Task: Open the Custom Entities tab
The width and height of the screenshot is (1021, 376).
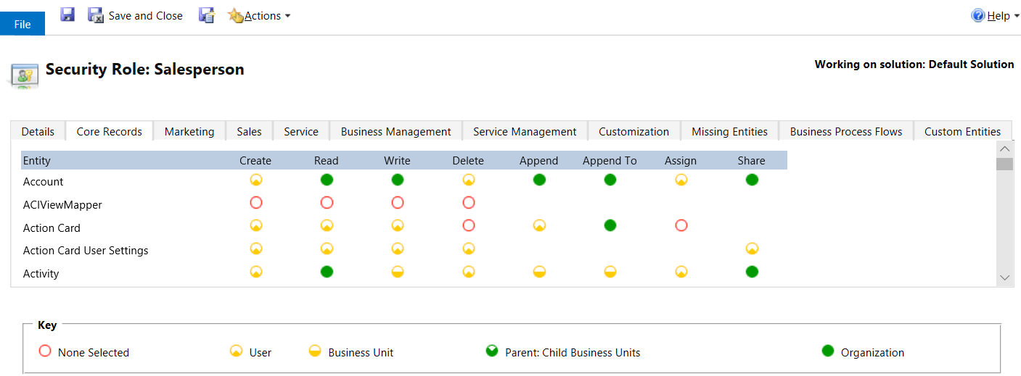Action: point(962,131)
